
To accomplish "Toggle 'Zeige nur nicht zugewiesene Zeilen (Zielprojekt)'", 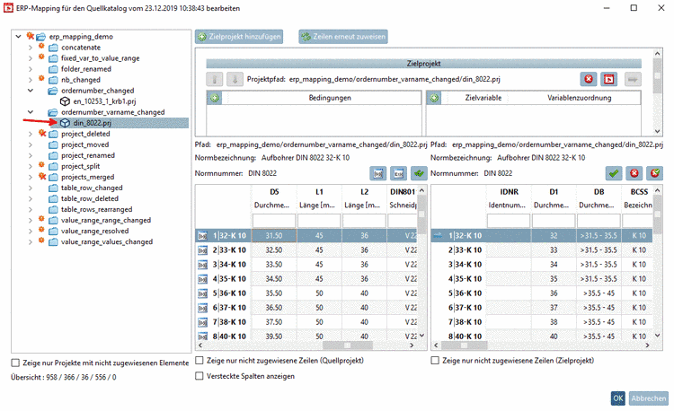I will point(436,360).
